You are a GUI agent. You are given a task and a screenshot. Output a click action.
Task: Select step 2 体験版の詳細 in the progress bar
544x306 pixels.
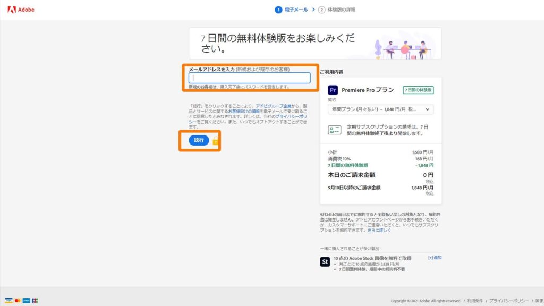click(337, 10)
